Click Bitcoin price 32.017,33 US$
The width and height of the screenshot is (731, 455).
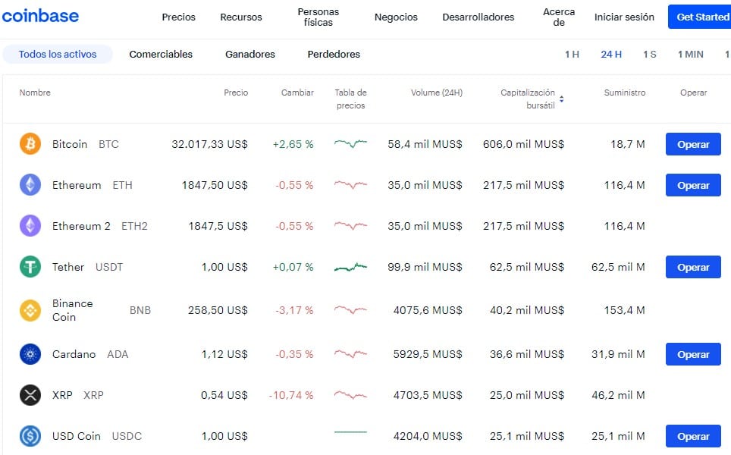(x=209, y=144)
